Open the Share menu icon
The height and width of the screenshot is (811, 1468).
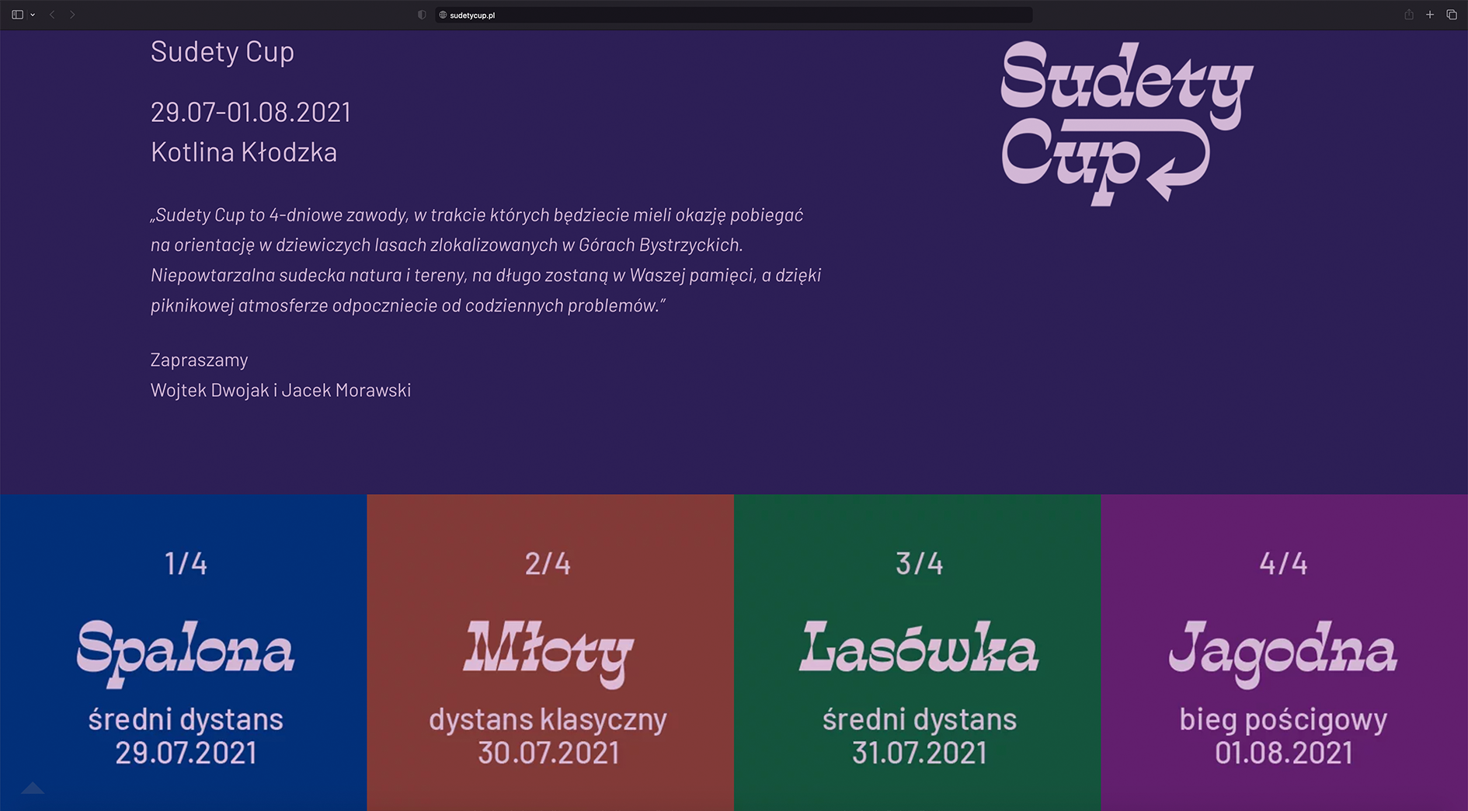(x=1408, y=15)
